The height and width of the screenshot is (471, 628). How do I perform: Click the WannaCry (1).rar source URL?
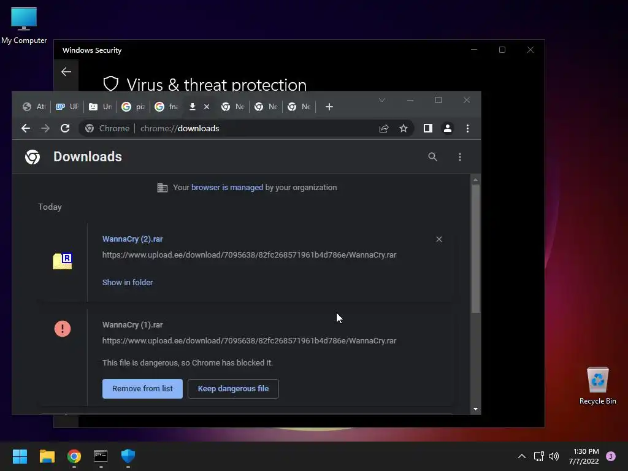(x=249, y=341)
